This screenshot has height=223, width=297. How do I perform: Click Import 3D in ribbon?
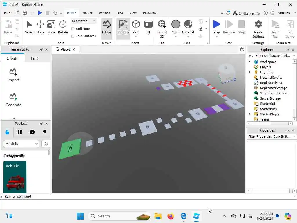click(162, 29)
